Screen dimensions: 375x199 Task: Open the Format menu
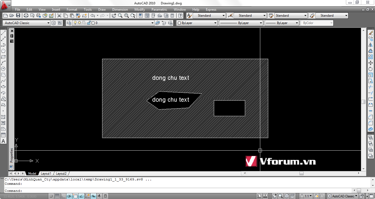coord(72,10)
